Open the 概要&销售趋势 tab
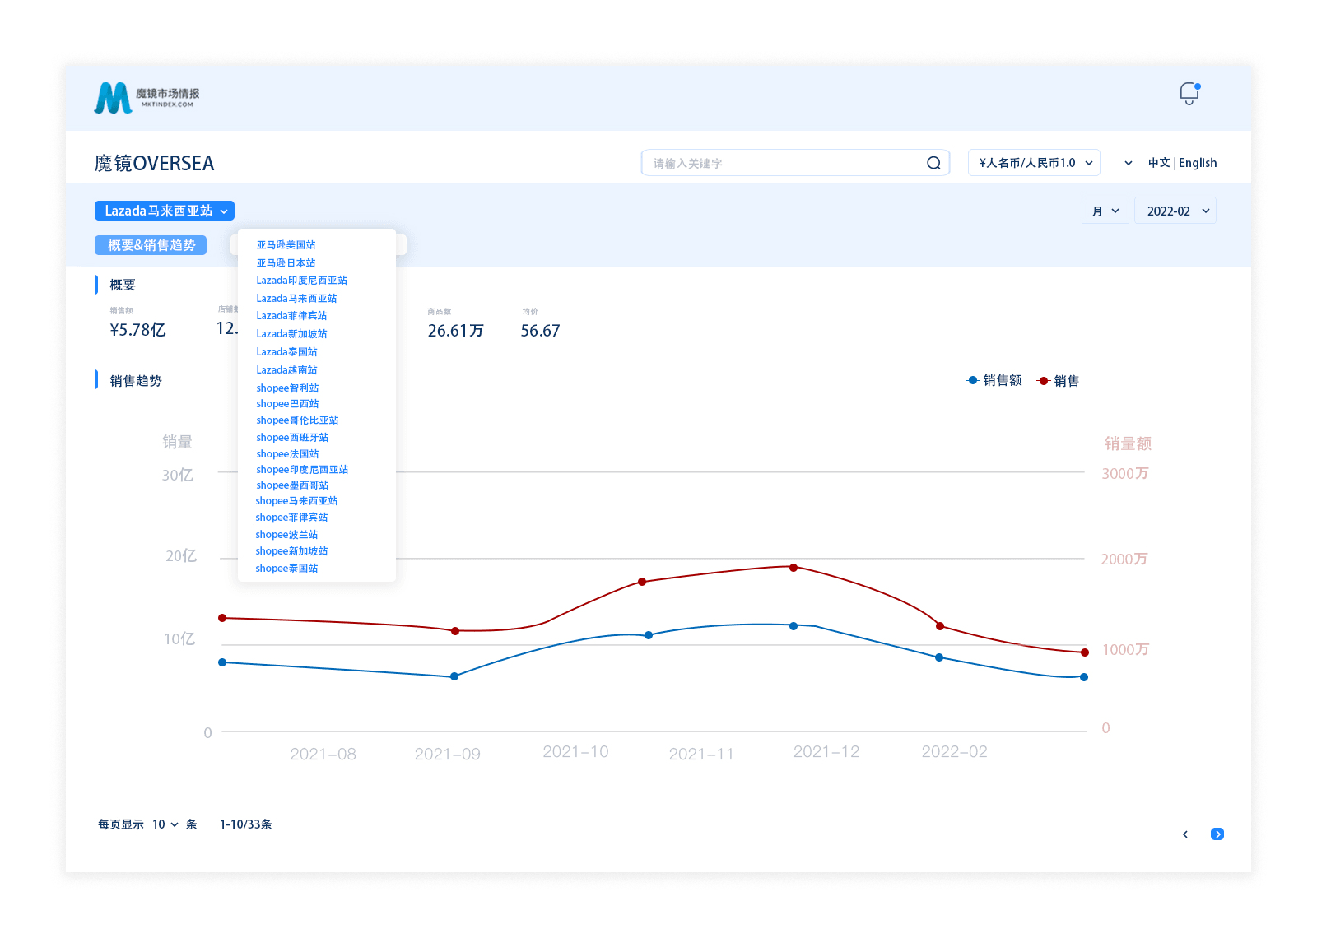Viewport: 1317px width, 938px height. click(x=151, y=245)
